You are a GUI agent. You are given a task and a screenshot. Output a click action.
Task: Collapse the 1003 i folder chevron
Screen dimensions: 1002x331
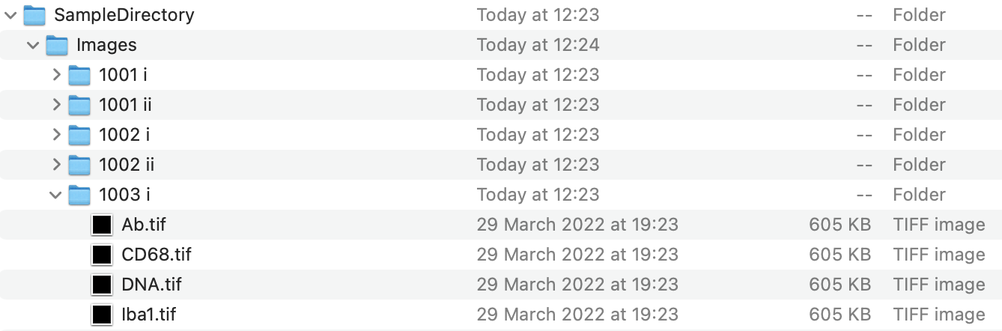pyautogui.click(x=55, y=195)
